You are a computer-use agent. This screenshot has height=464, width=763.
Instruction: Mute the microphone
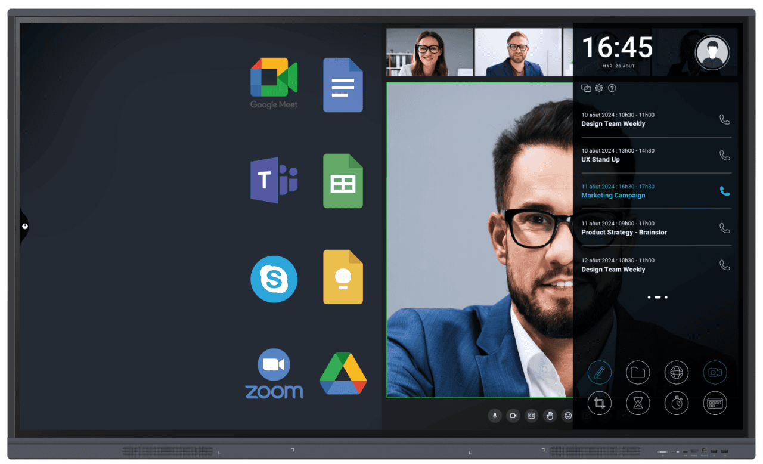click(x=495, y=416)
